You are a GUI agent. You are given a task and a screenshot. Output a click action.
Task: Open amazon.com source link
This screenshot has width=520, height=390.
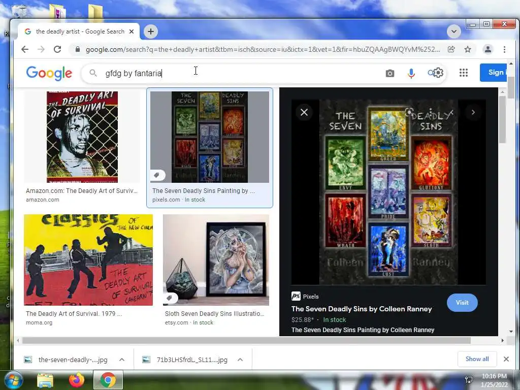[x=43, y=200]
